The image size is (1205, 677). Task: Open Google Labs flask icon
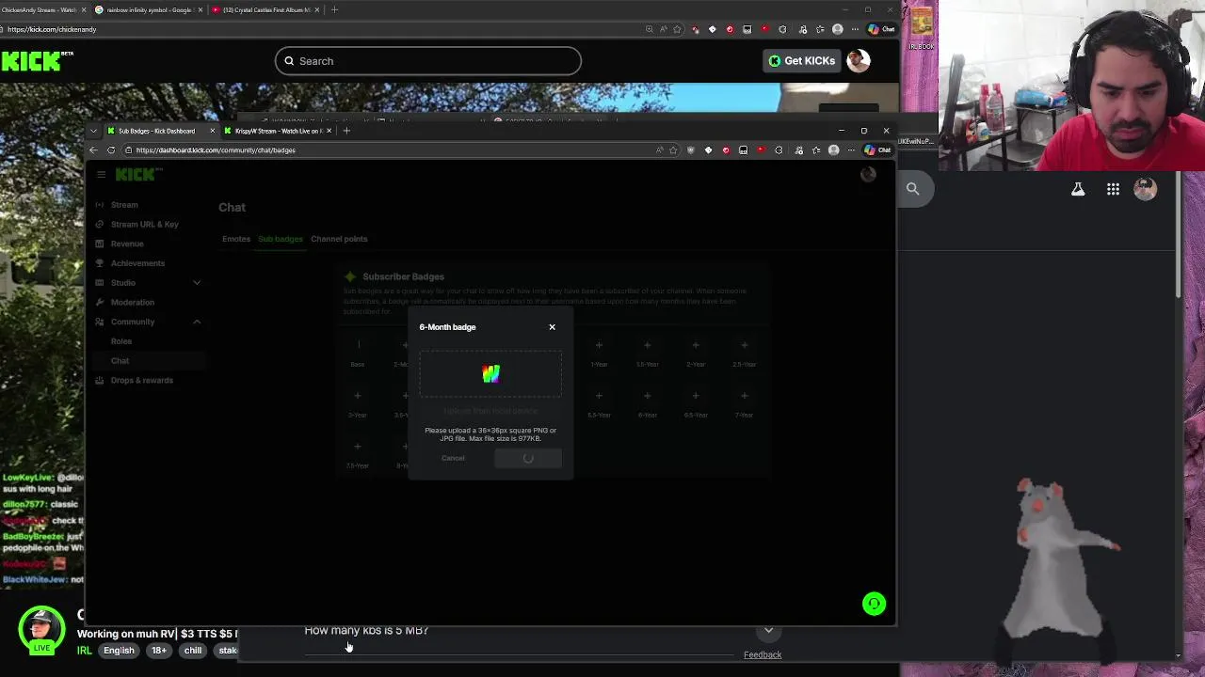[x=1078, y=190]
